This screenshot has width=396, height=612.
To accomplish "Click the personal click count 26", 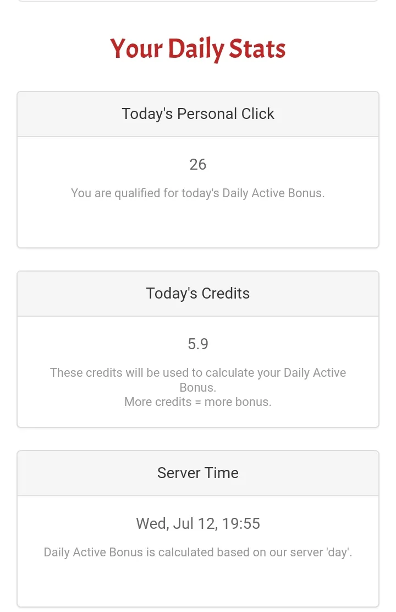I will pos(197,165).
